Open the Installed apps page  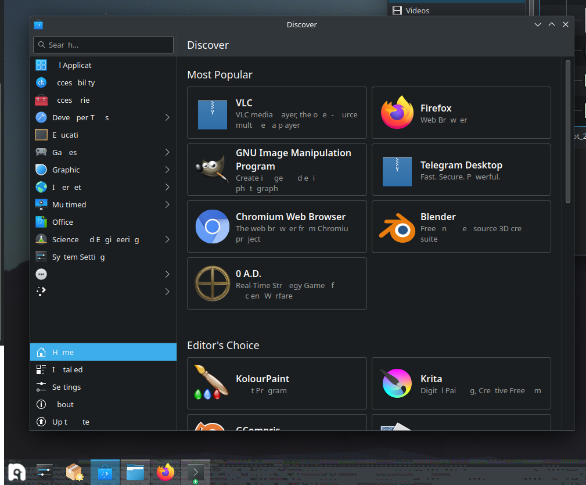point(103,369)
